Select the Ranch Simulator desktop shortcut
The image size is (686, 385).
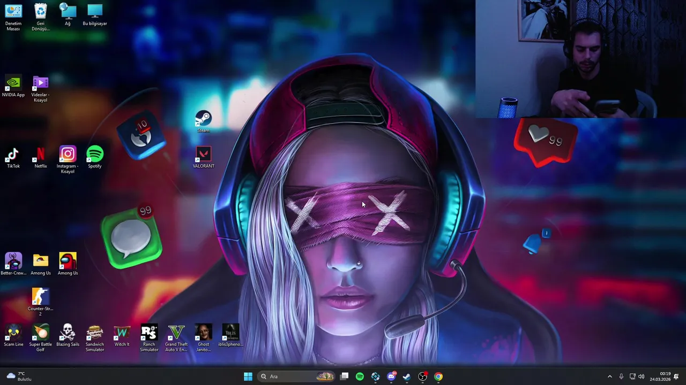(149, 338)
